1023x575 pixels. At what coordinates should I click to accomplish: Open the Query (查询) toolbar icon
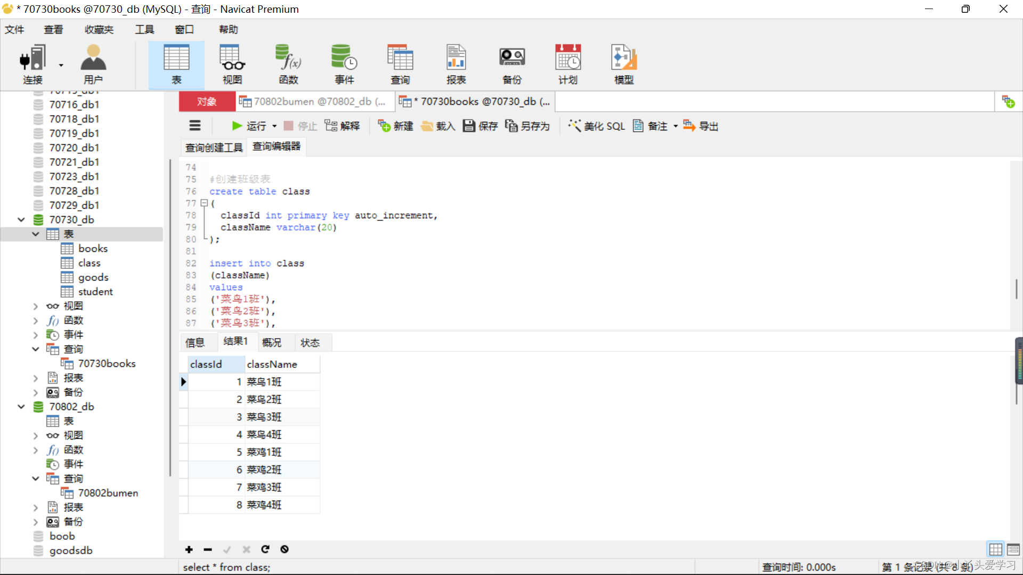(400, 64)
